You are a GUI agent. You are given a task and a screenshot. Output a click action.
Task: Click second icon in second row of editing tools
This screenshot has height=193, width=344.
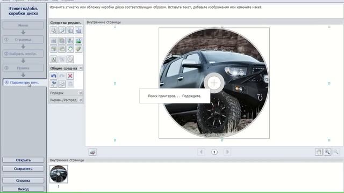62,41
